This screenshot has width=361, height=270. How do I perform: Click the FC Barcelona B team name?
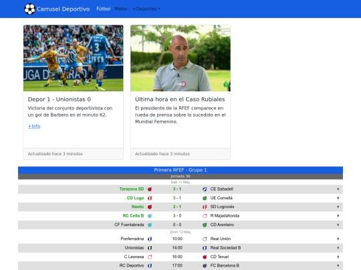coord(225,265)
